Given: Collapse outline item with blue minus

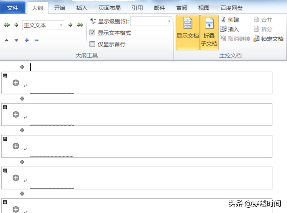Looking at the screenshot, I should coord(36,40).
